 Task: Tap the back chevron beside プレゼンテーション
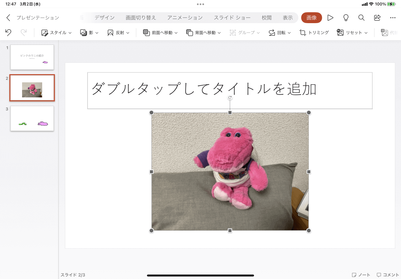pyautogui.click(x=8, y=18)
